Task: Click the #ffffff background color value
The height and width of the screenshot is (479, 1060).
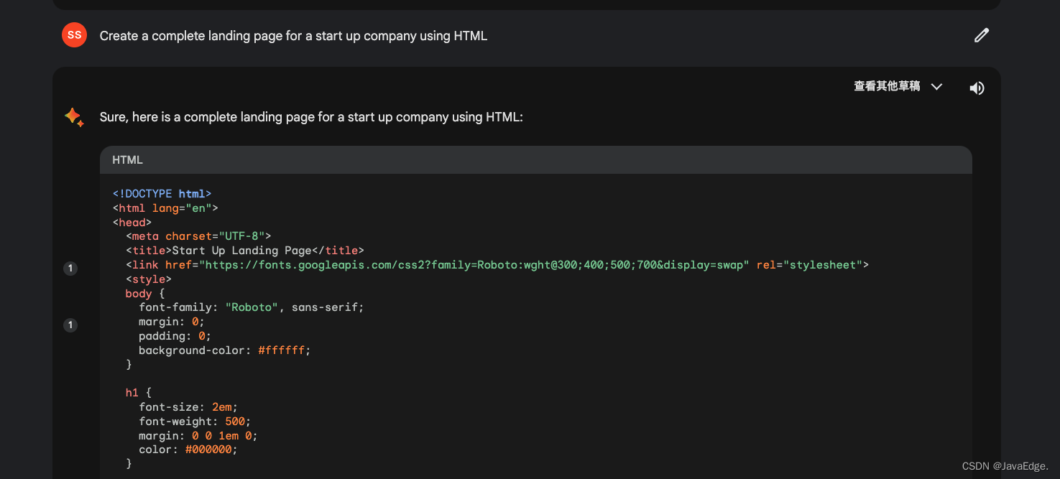Action: 284,350
